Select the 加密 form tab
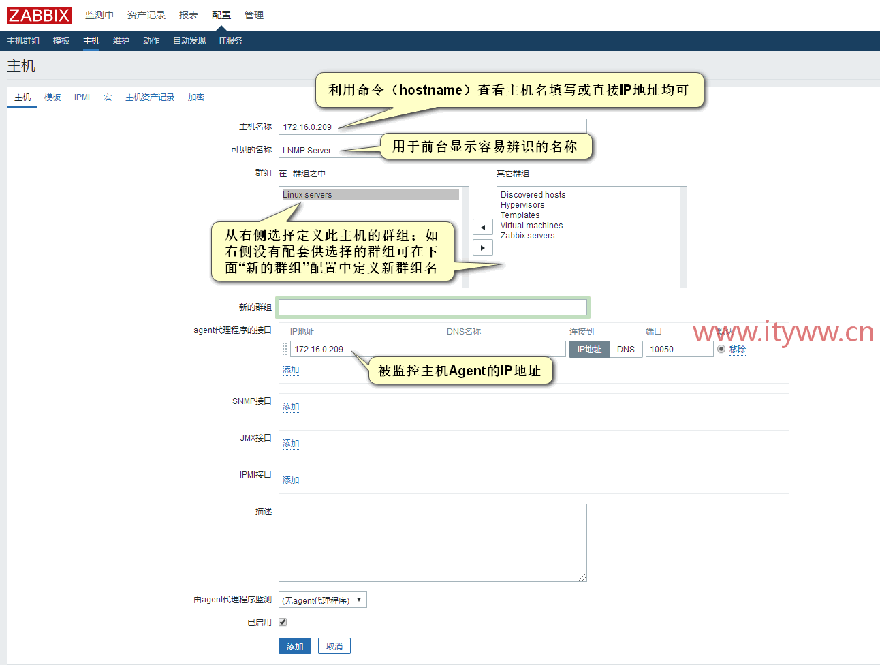This screenshot has width=880, height=665. coord(196,97)
